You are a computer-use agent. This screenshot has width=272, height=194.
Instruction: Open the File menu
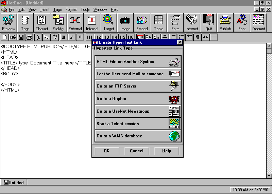tap(12, 9)
